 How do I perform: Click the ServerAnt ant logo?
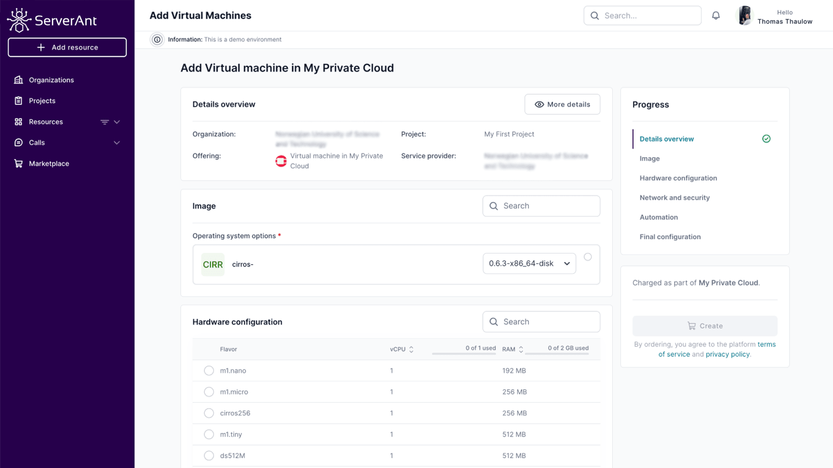pyautogui.click(x=19, y=20)
